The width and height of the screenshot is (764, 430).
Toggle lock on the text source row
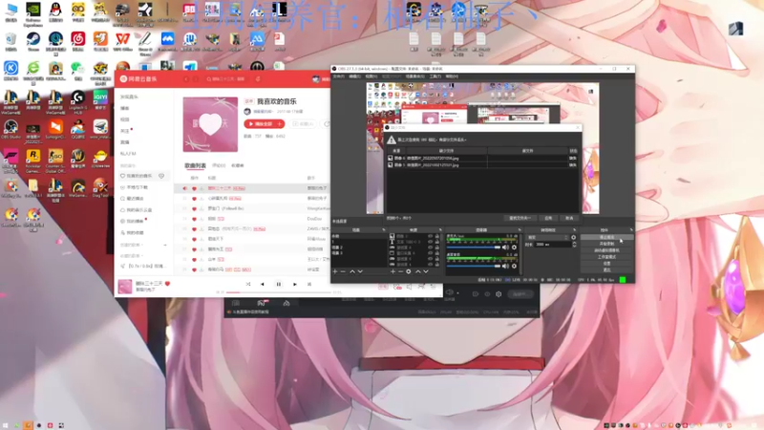pos(437,242)
